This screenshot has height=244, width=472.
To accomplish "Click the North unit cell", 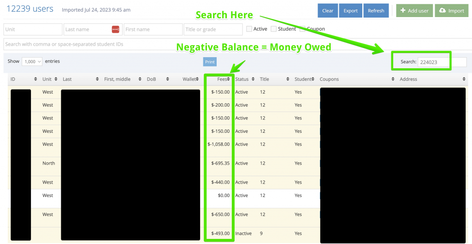I will click(49, 163).
